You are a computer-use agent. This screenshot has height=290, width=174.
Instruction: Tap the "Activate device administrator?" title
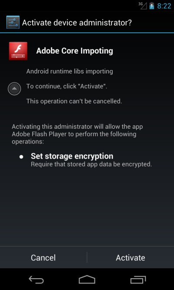pos(77,23)
